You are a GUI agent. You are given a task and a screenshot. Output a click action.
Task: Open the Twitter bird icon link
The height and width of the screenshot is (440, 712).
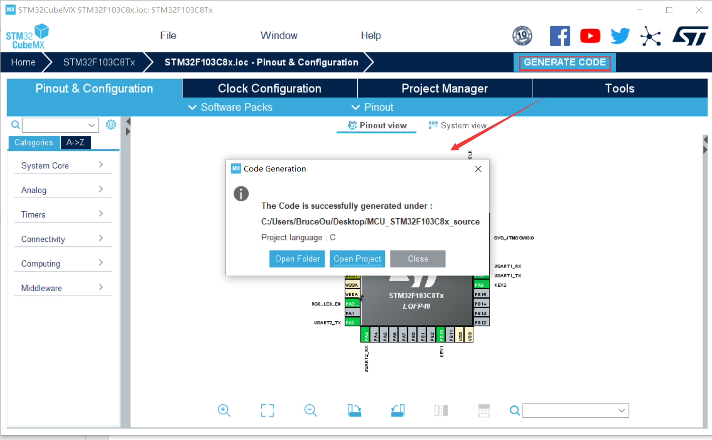coord(620,36)
